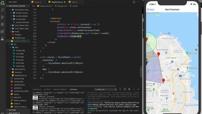Open the Podfile in explorer
Image resolution: width=202 pixels, height=114 pixels.
pos(18,35)
